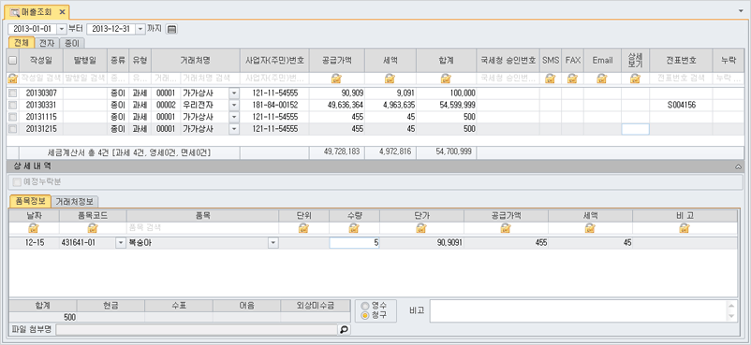Select the 영수 radio option
This screenshot has width=751, height=345.
(366, 306)
